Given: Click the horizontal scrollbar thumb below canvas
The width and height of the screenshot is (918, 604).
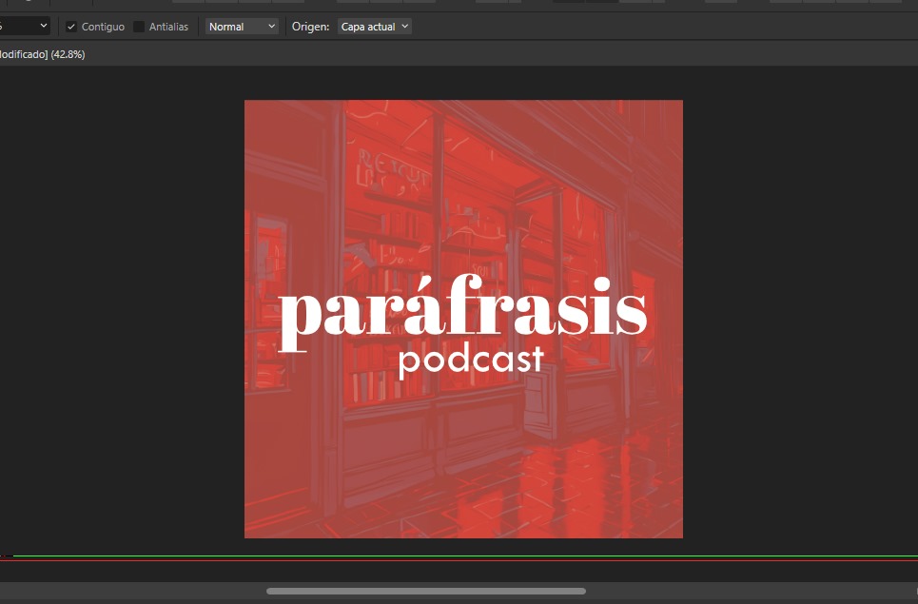Looking at the screenshot, I should [x=426, y=591].
